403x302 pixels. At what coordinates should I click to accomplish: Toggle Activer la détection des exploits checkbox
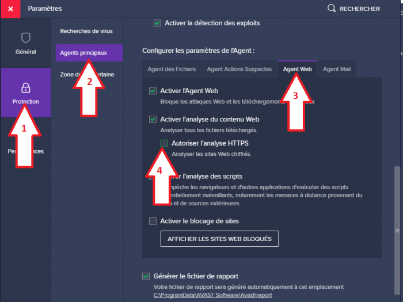click(x=157, y=23)
